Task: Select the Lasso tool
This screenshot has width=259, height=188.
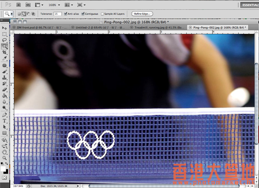Action: 4,40
